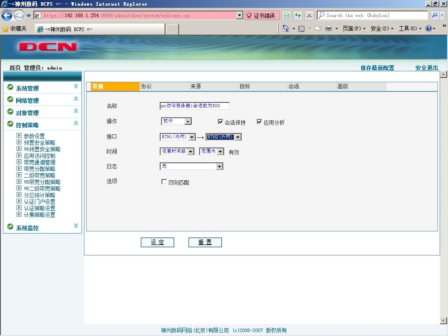This screenshot has width=448, height=336.
Task: Click the arrow icon next to 参数设置
Action: (19, 136)
